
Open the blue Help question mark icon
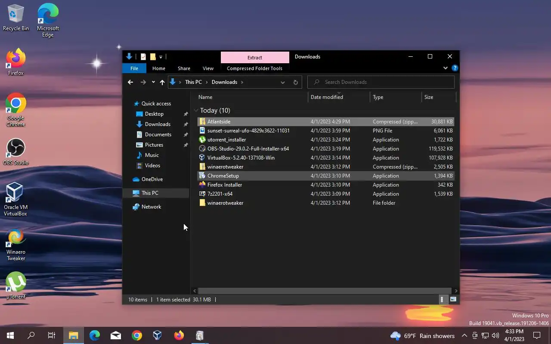pyautogui.click(x=455, y=68)
